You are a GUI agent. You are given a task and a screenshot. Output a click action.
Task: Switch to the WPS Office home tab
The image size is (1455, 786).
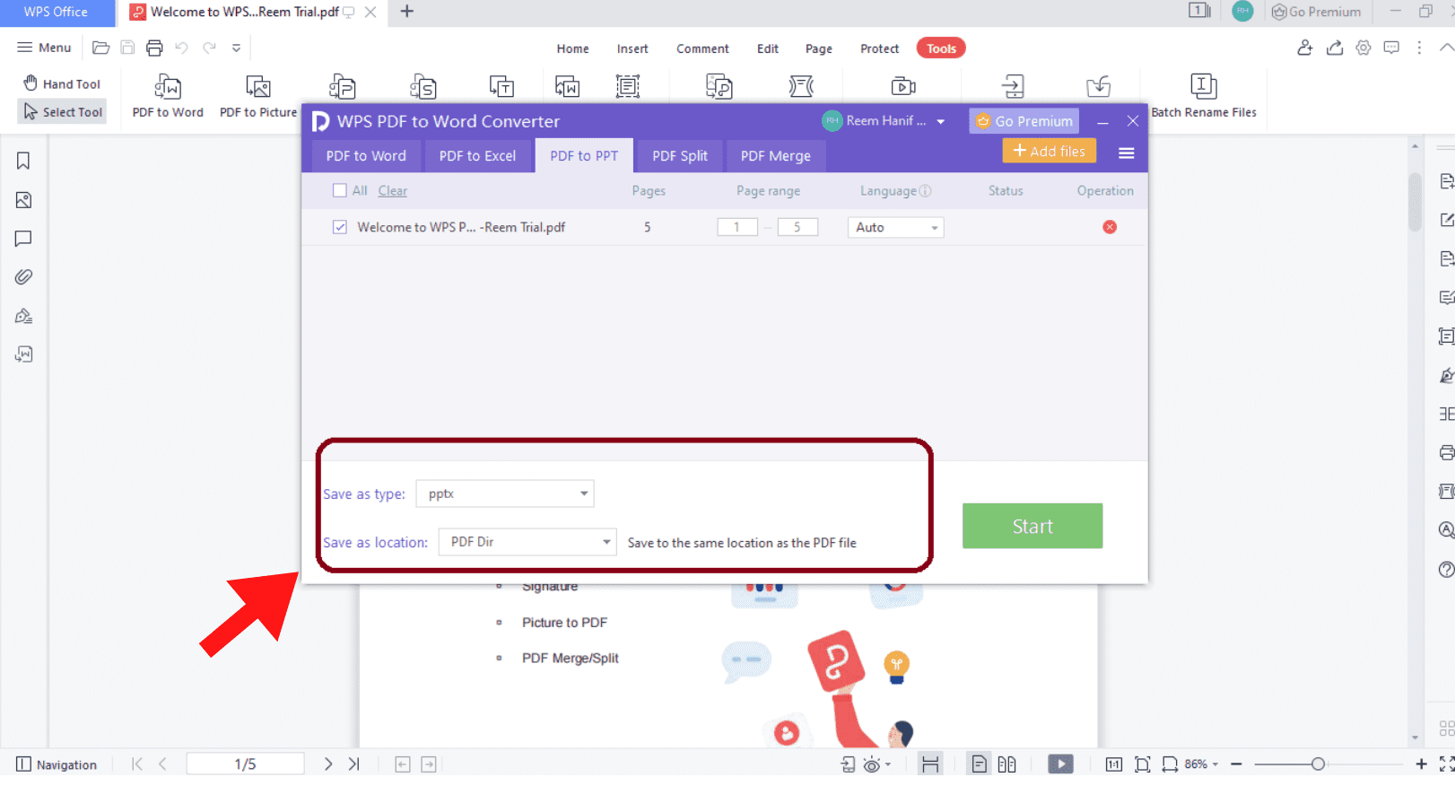56,13
